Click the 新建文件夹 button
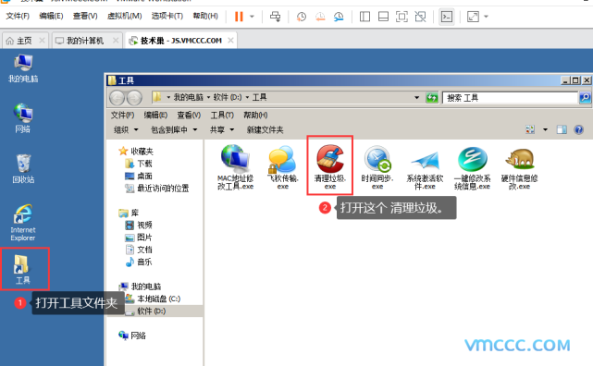 pos(265,130)
